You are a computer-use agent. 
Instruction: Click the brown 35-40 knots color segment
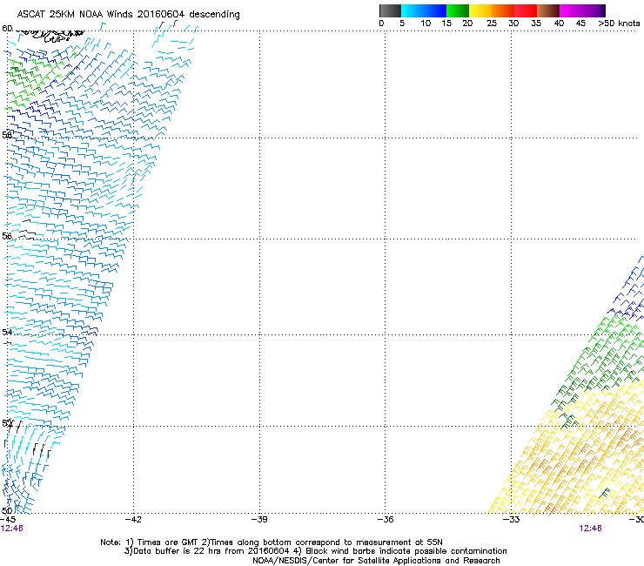coord(548,10)
